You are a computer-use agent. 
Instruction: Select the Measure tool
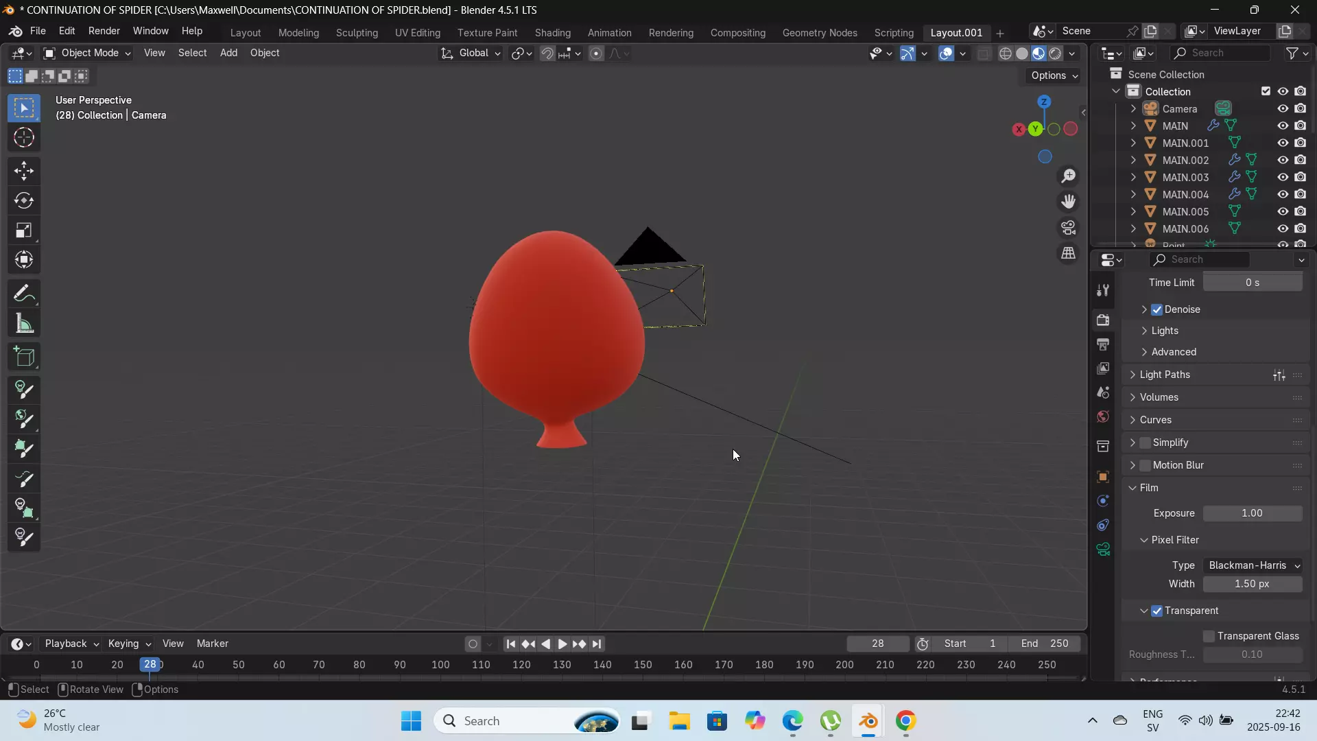click(24, 323)
